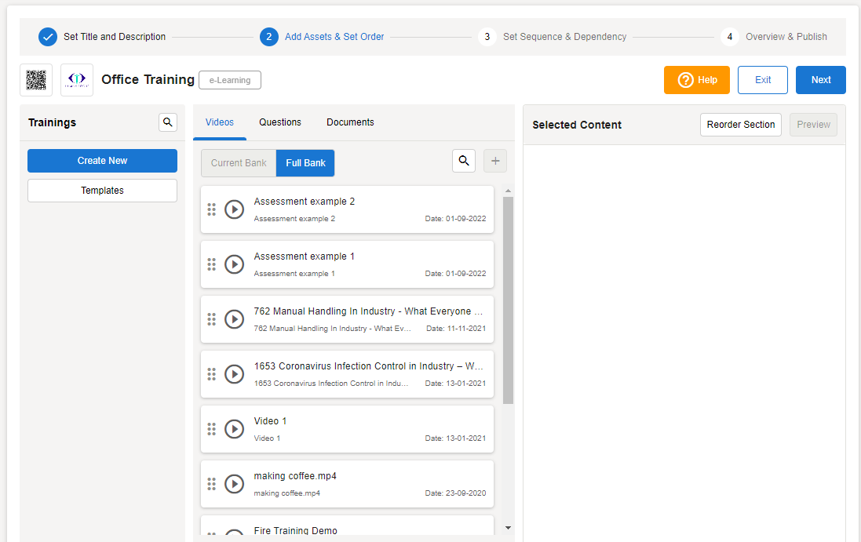This screenshot has height=542, width=861.
Task: Open search in Trainings panel
Action: [168, 122]
